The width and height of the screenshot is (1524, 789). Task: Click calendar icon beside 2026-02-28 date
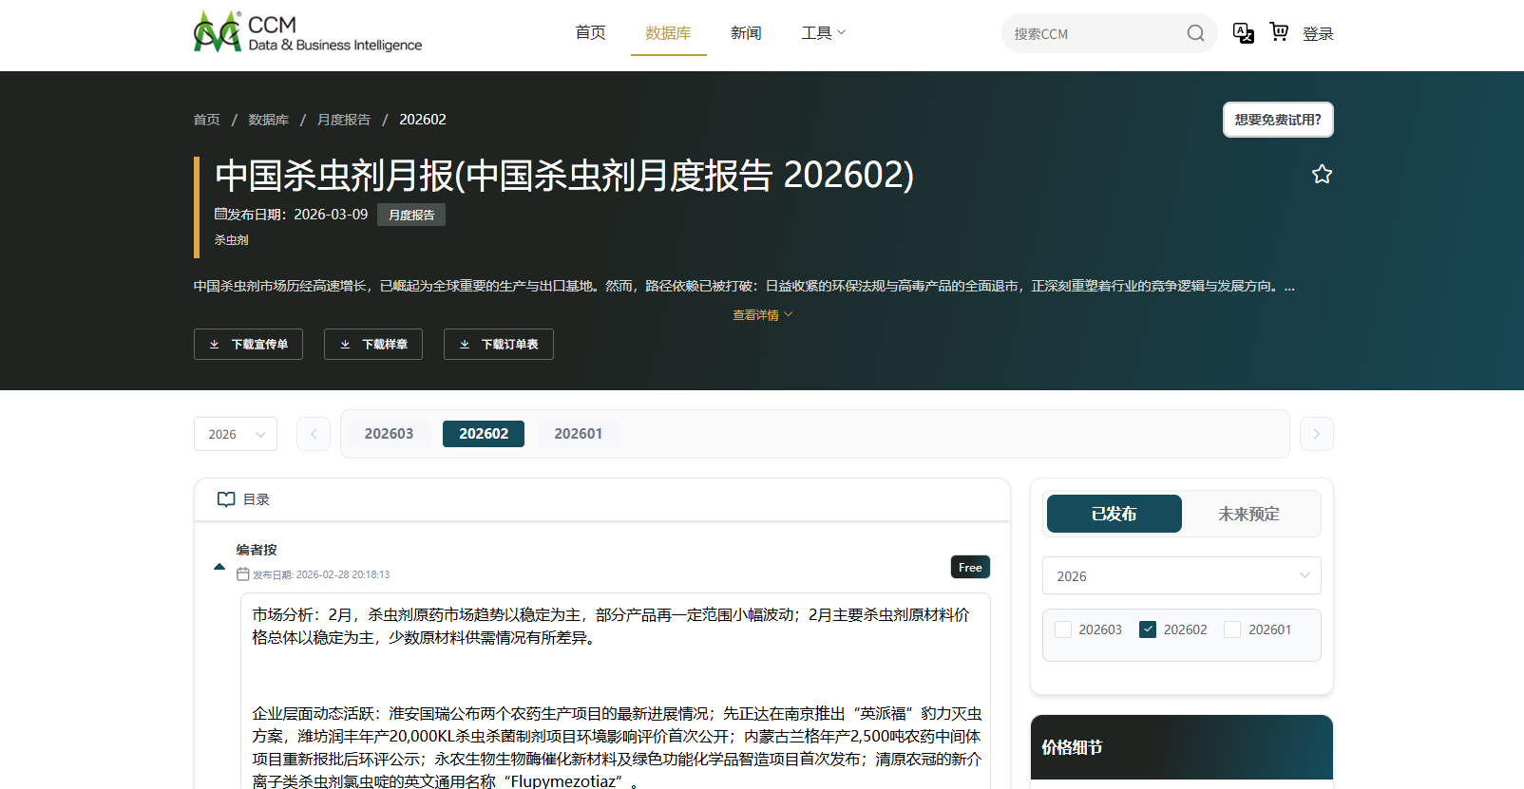pos(242,574)
